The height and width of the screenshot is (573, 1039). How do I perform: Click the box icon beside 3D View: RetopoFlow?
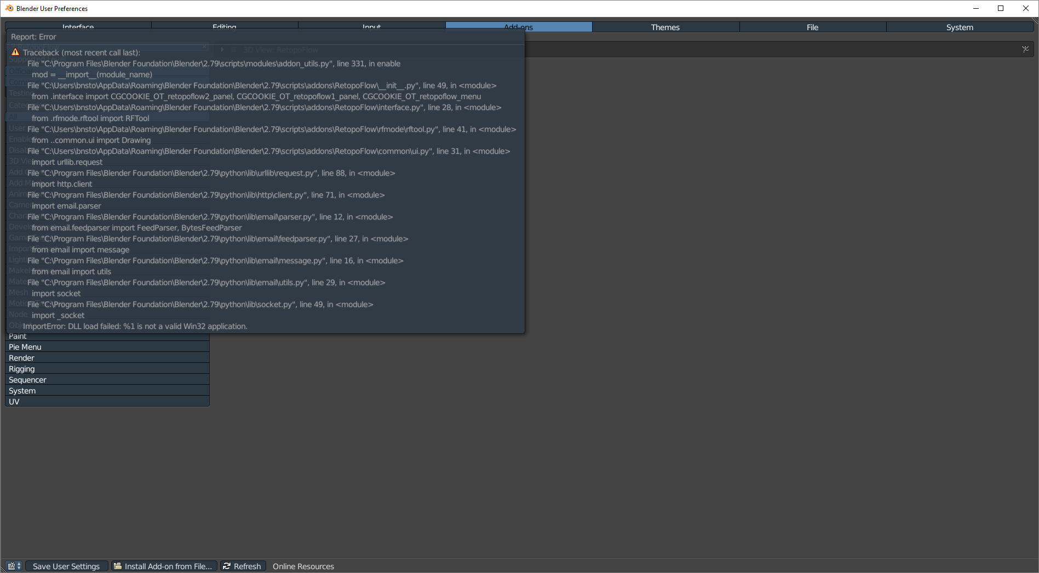233,49
